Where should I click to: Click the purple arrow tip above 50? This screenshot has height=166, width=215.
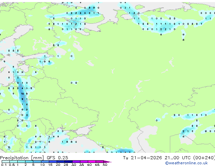pos(107,162)
